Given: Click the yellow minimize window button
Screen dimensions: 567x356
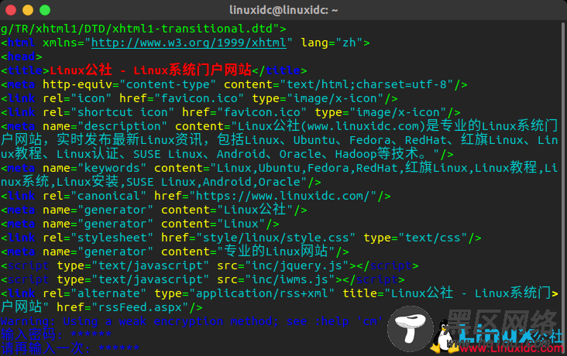Looking at the screenshot, I should point(28,10).
